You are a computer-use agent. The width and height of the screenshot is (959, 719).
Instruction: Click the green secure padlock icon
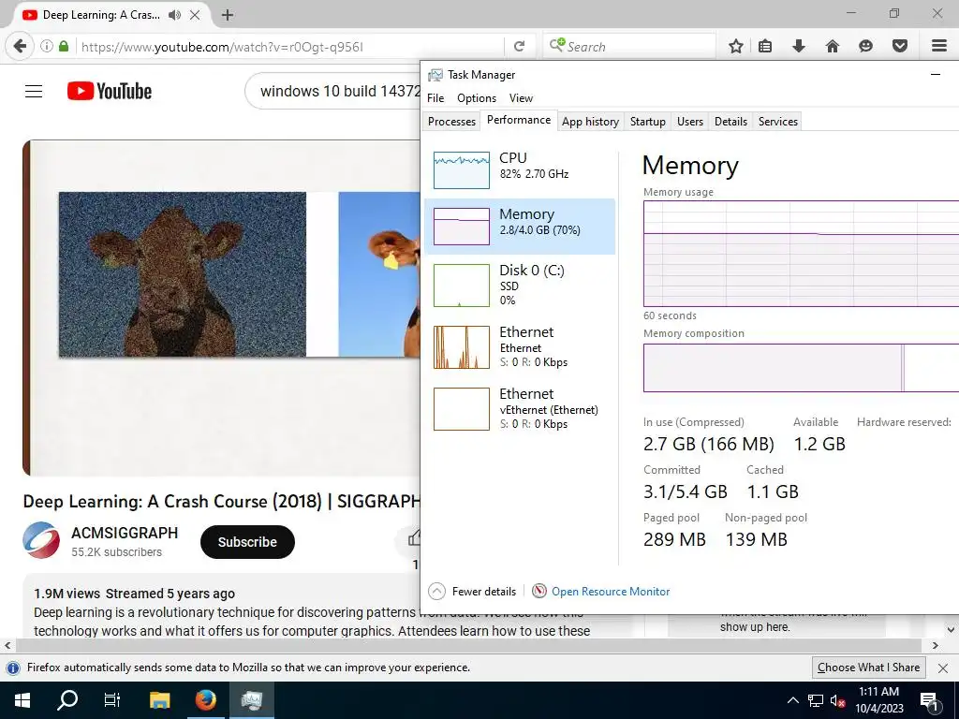(64, 47)
